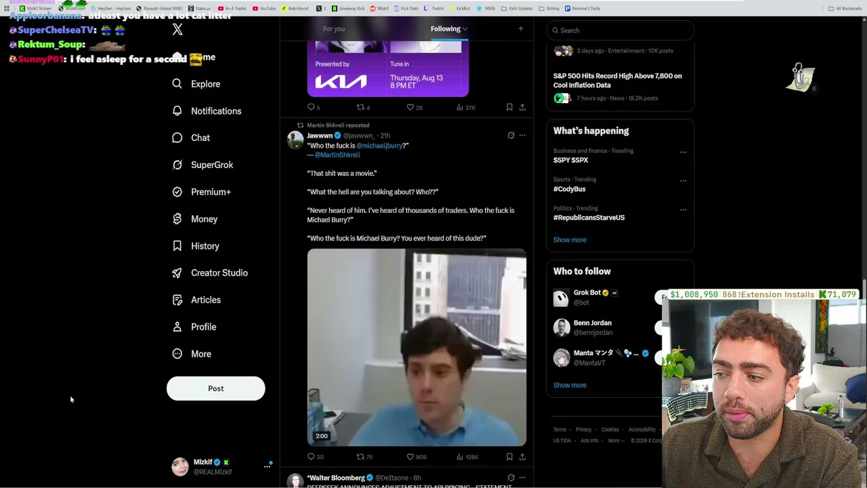
Task: Share the Kia promoted post
Action: pos(522,107)
